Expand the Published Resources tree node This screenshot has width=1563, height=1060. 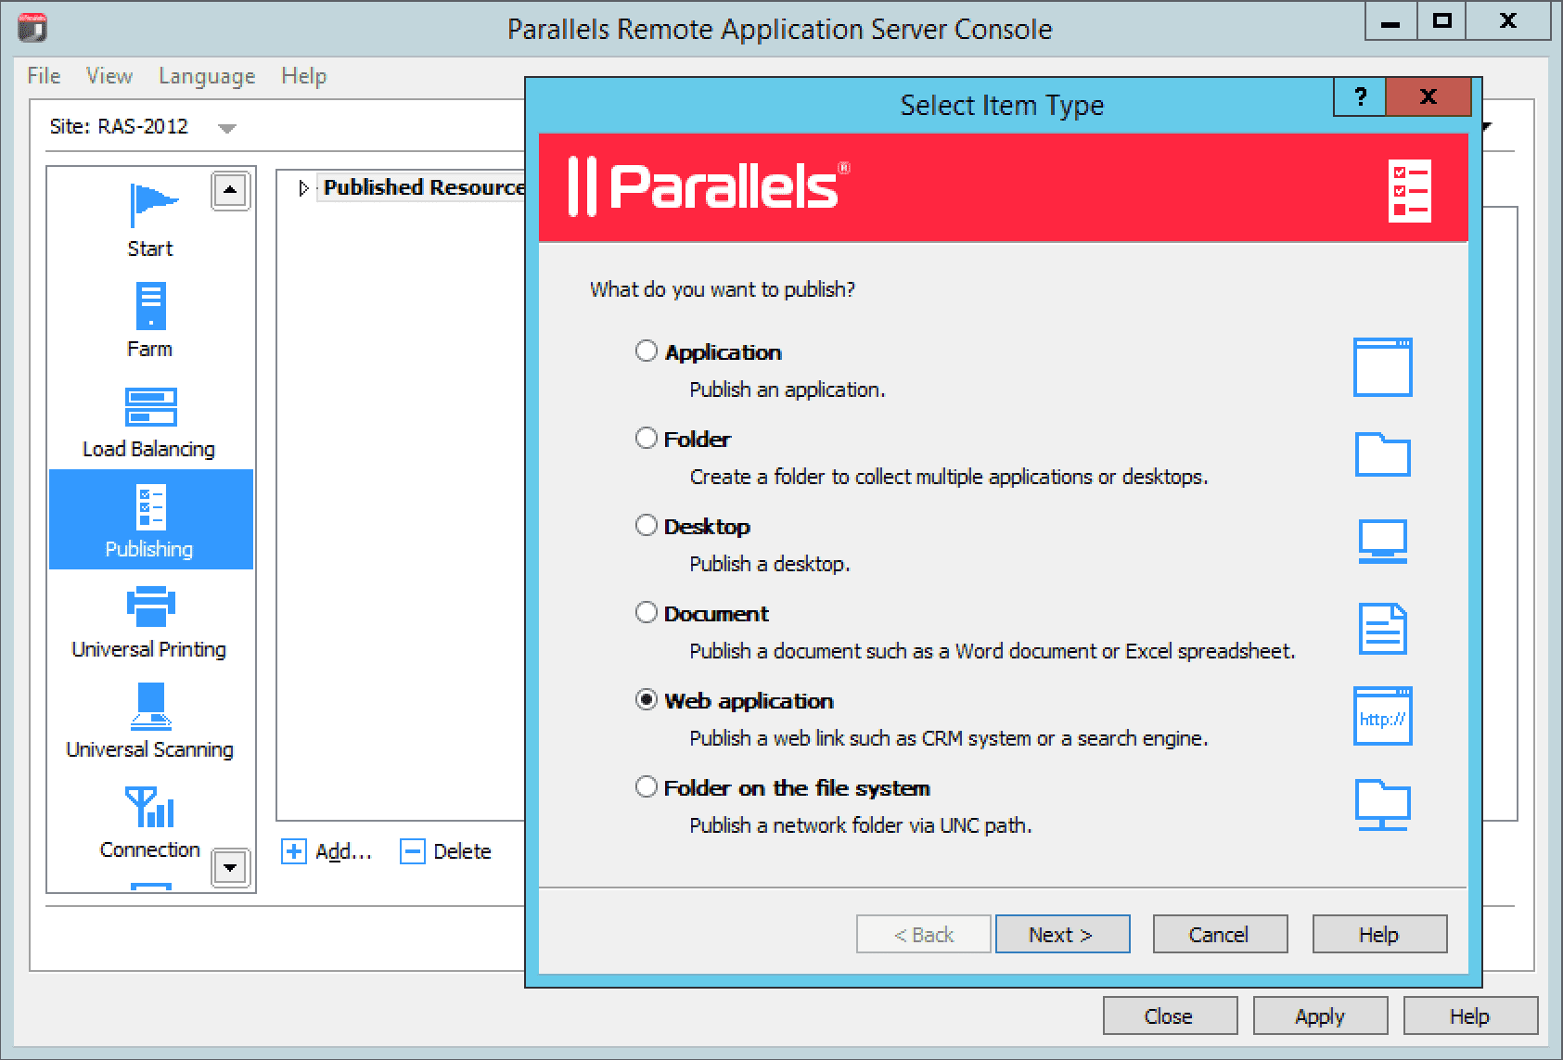[x=303, y=188]
